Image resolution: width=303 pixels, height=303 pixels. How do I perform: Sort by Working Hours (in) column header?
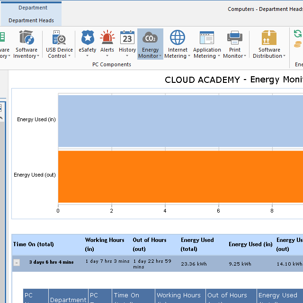click(x=105, y=244)
